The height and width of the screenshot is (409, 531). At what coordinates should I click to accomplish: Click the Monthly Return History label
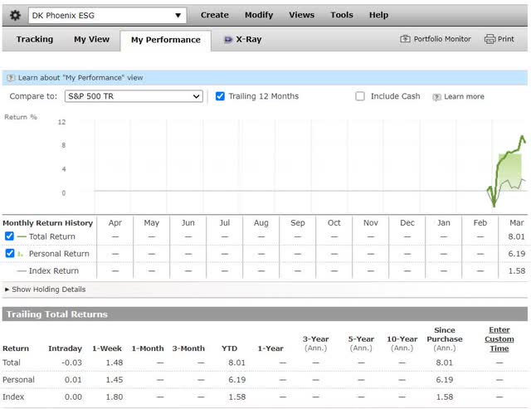[48, 223]
